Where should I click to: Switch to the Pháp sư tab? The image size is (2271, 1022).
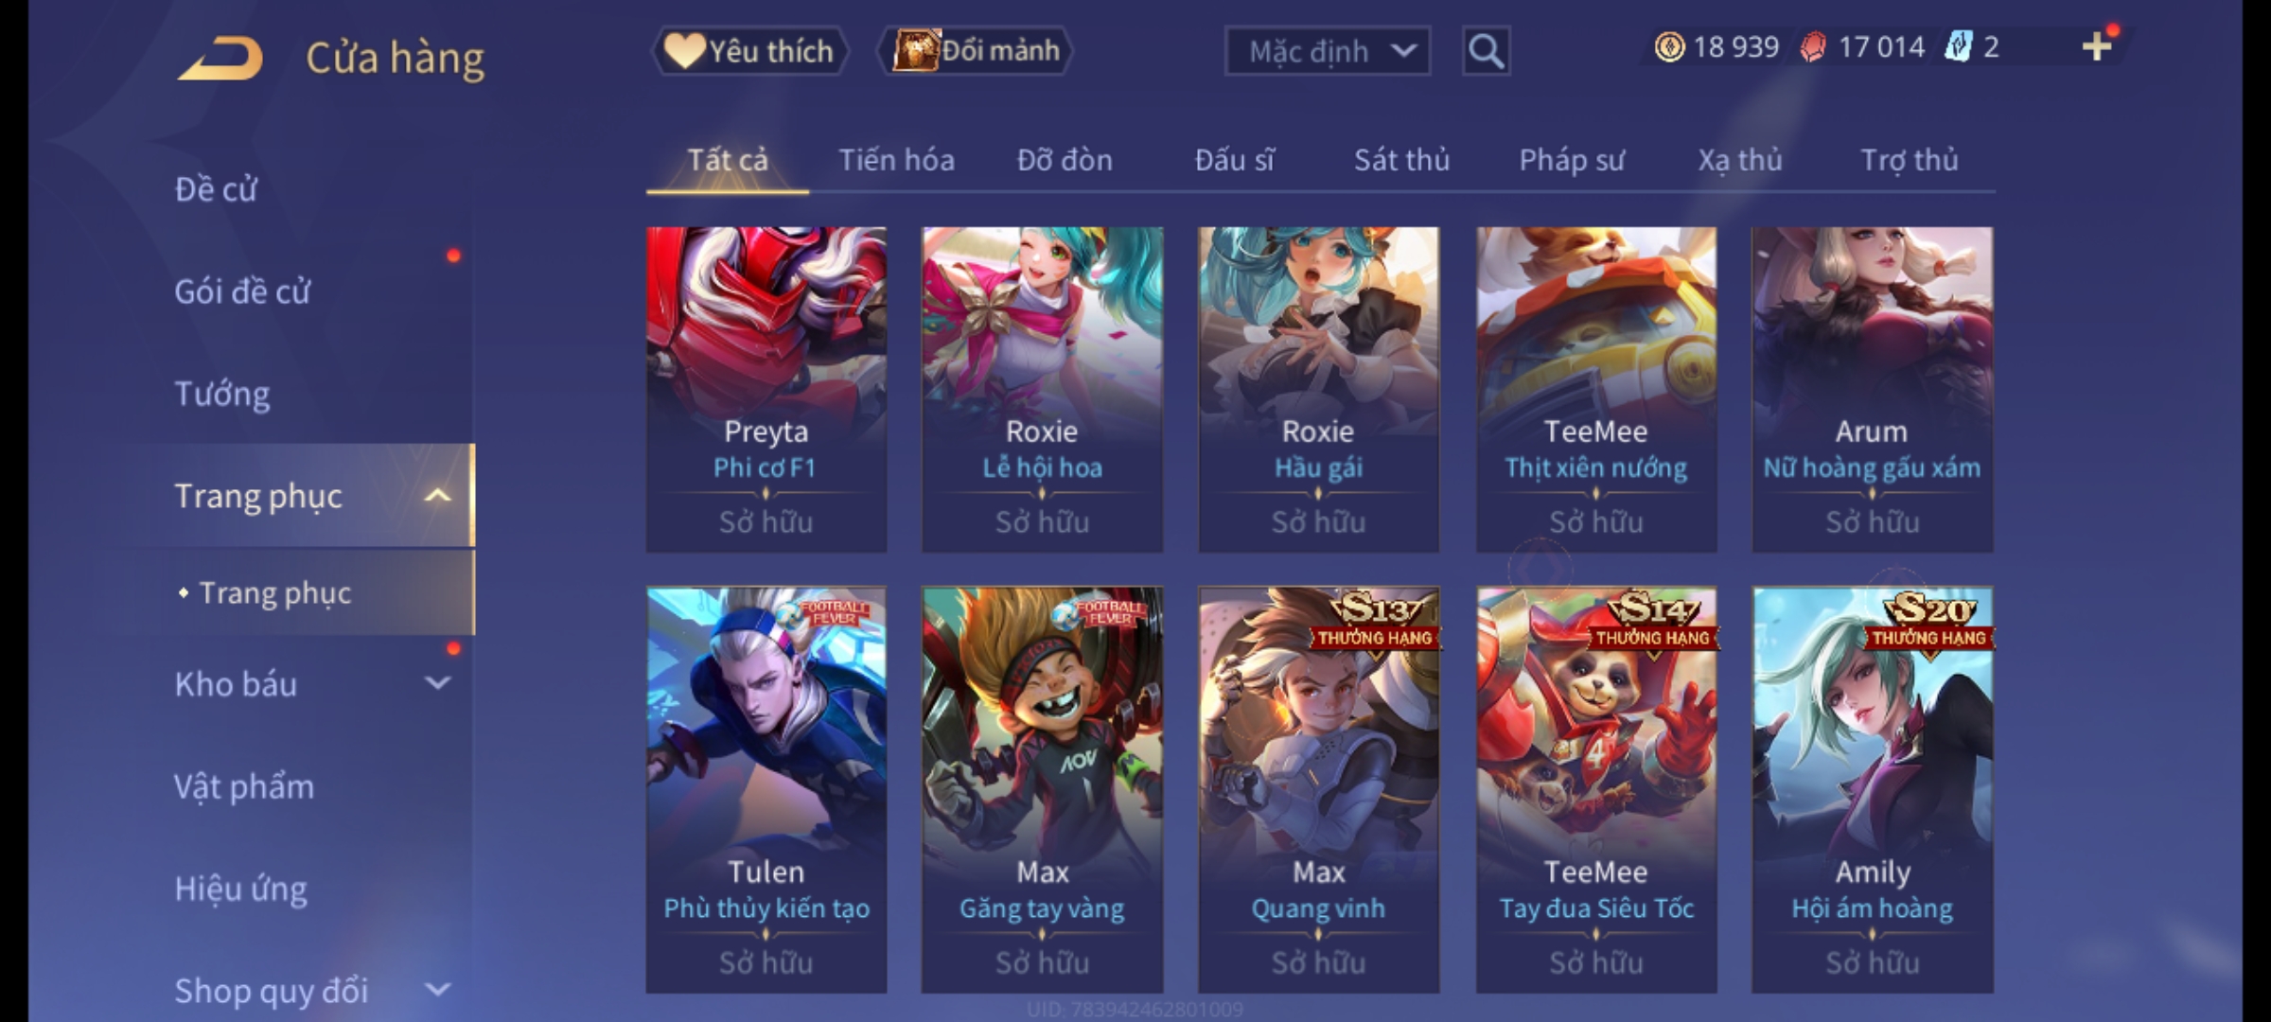[1571, 160]
